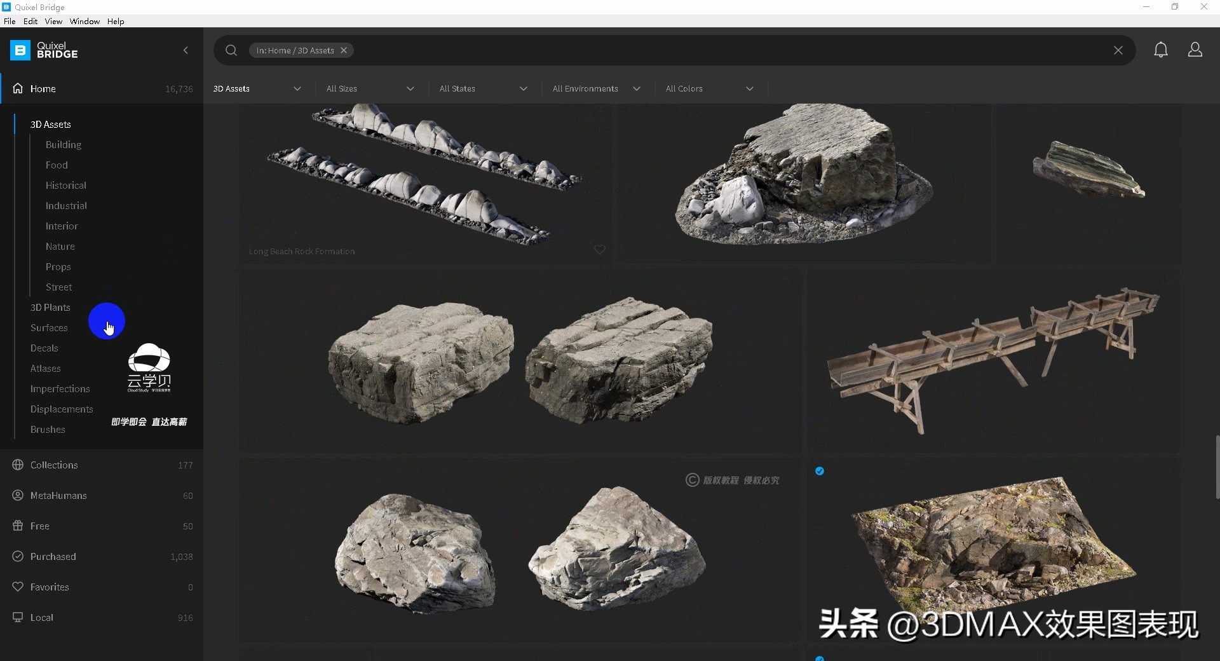The image size is (1220, 661).
Task: Collapse the sidebar using the arrow icon
Action: pyautogui.click(x=186, y=50)
